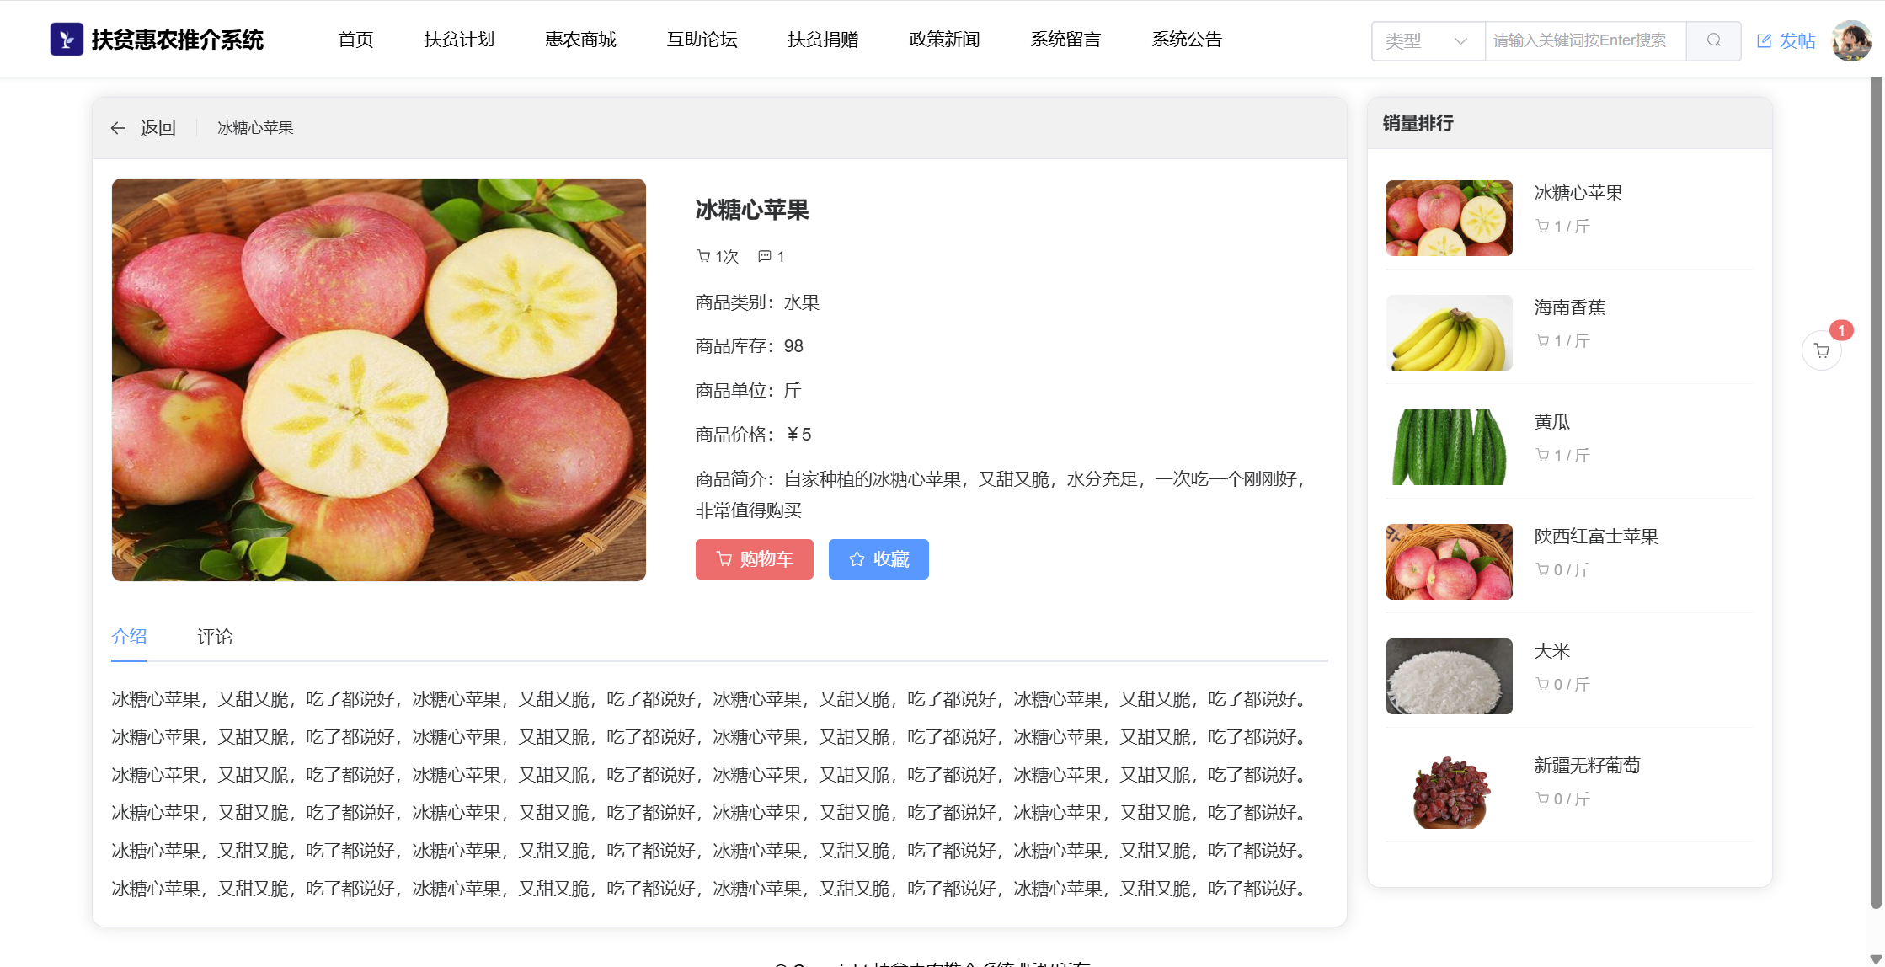Click the back arrow icon

click(x=118, y=128)
